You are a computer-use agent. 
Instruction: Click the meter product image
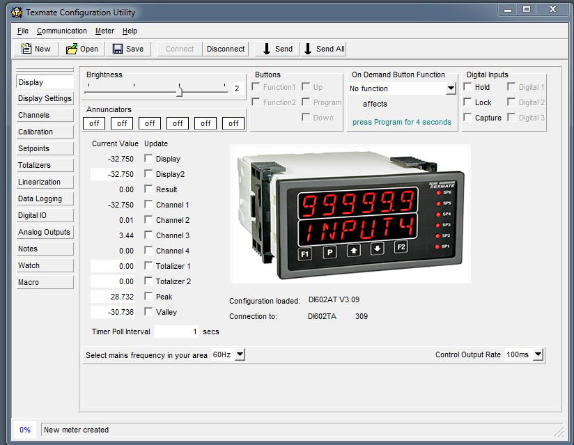pos(350,214)
